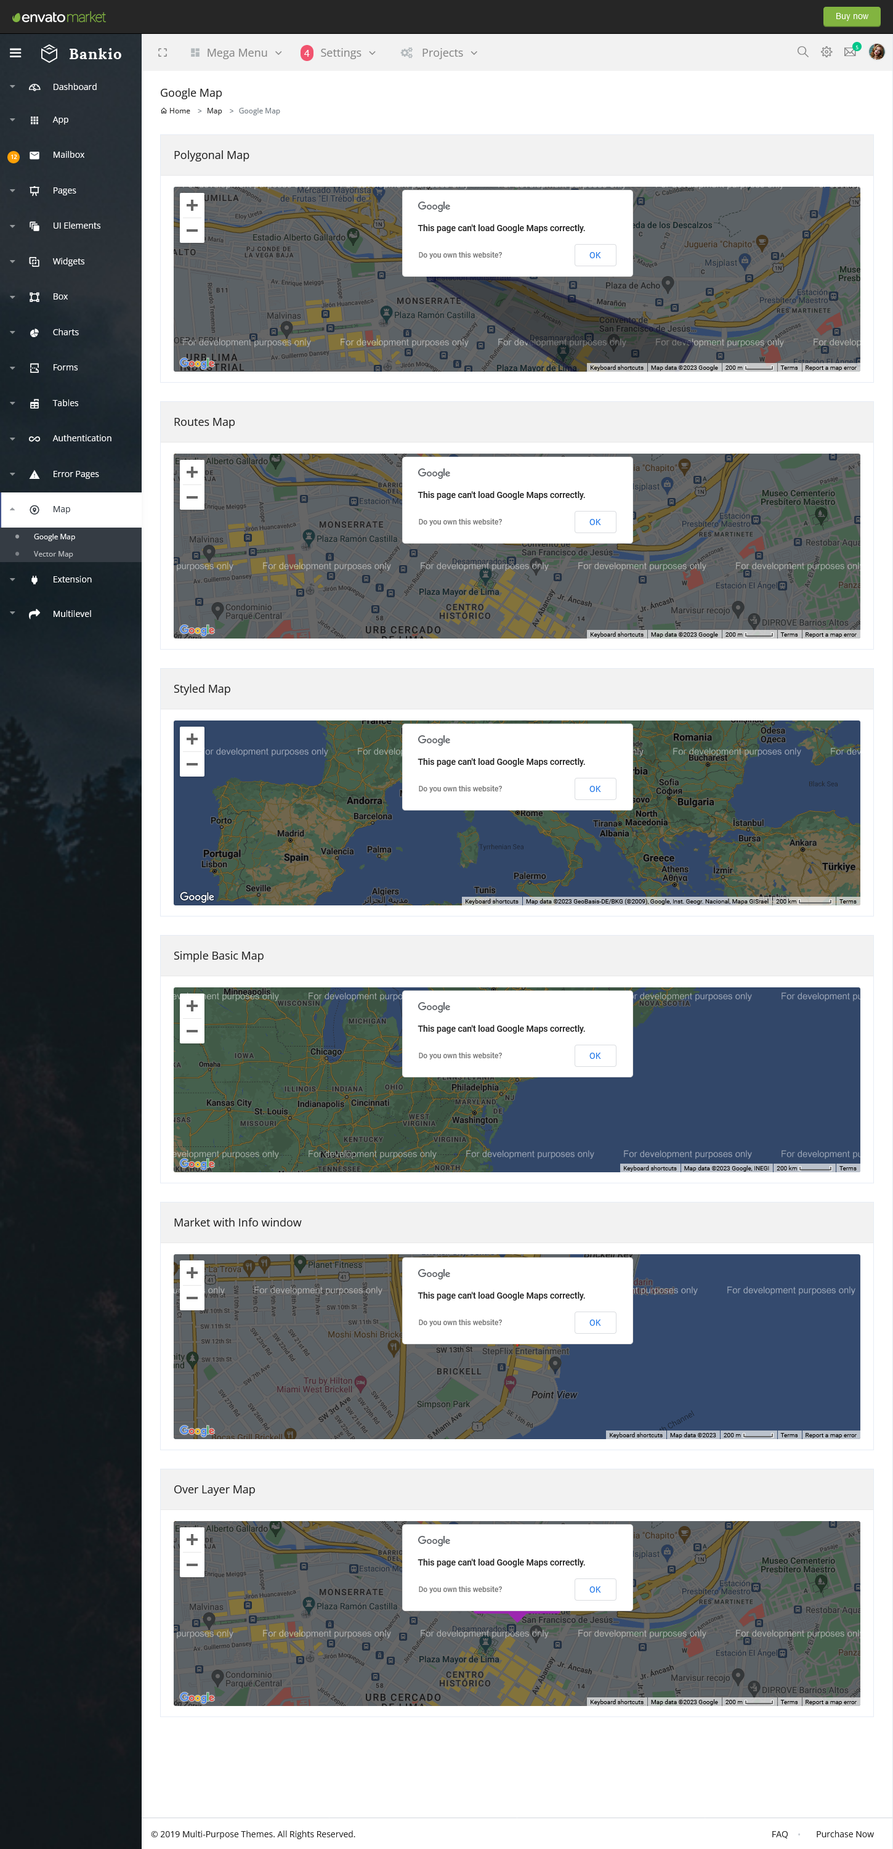
Task: Toggle the hamburger sidebar menu icon
Action: point(15,53)
